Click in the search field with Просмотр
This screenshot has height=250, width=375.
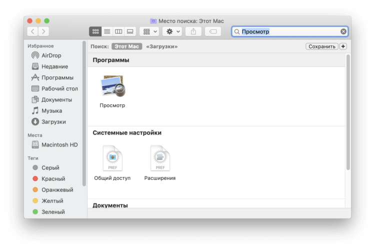pos(289,31)
